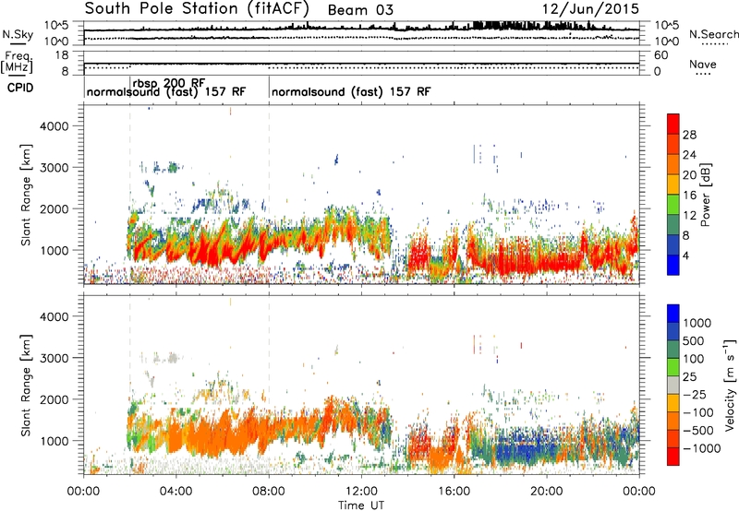Click the 60 Nave axis tick label
Screen dimensions: 739x511
pyautogui.click(x=660, y=55)
